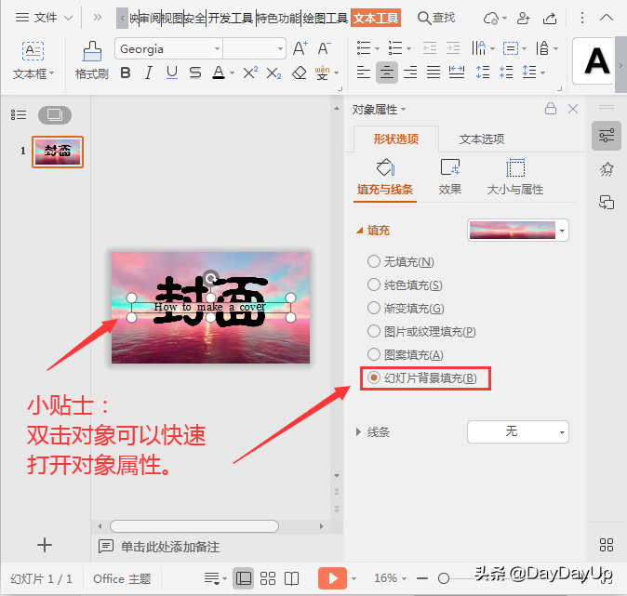The width and height of the screenshot is (627, 596).
Task: Open the 大小与属性 size section
Action: (515, 177)
